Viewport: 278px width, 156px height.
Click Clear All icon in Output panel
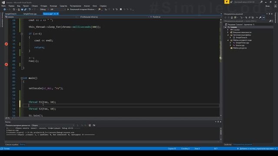click(90, 125)
